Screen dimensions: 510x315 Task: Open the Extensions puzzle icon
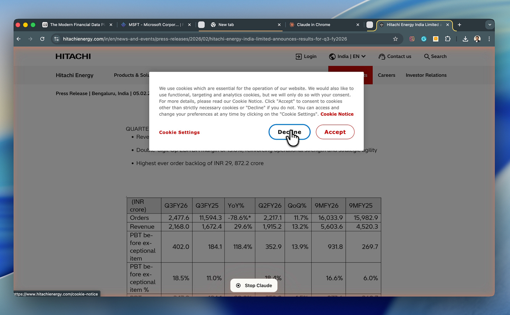[x=448, y=39]
